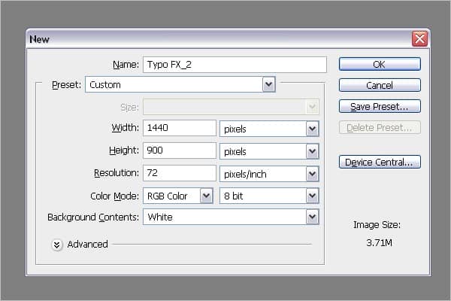Expand the Advanced options chevron
Viewport: 451px width, 301px height.
click(x=57, y=245)
